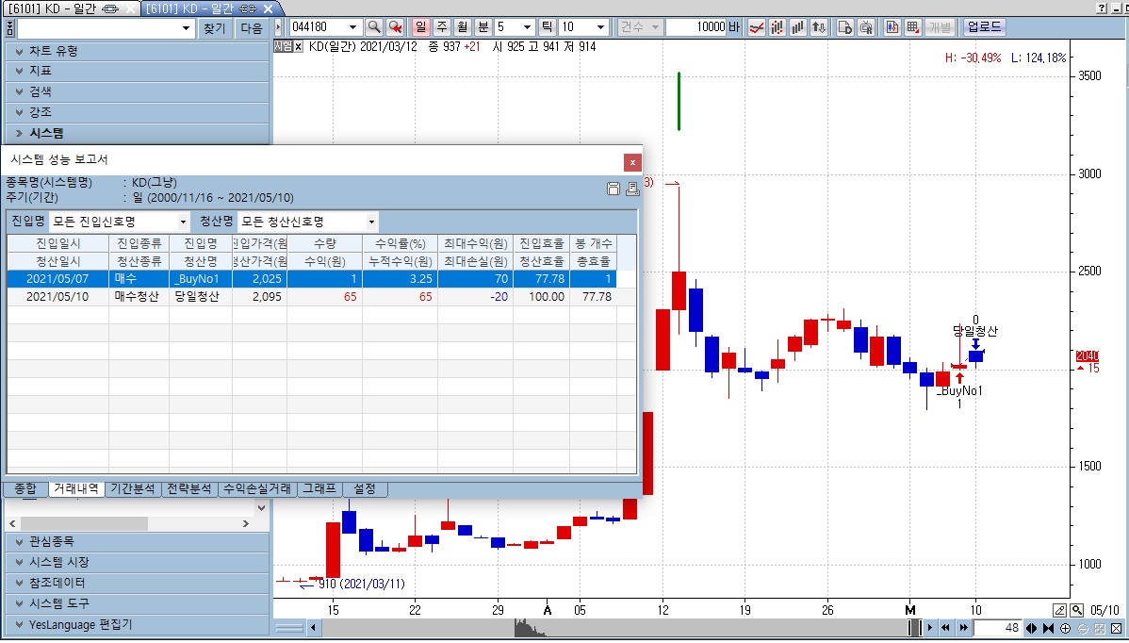Select the 2021/05/10 매수청산 trade row
This screenshot has width=1129, height=643.
(x=311, y=297)
